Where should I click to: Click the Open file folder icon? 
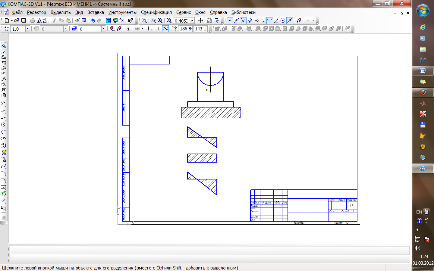17,20
